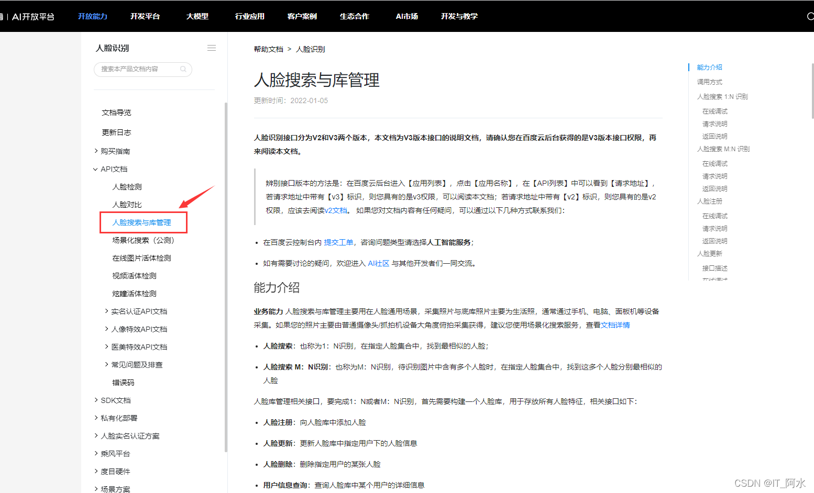Open the AI市场 navigation menu
The image size is (814, 493).
click(x=406, y=16)
